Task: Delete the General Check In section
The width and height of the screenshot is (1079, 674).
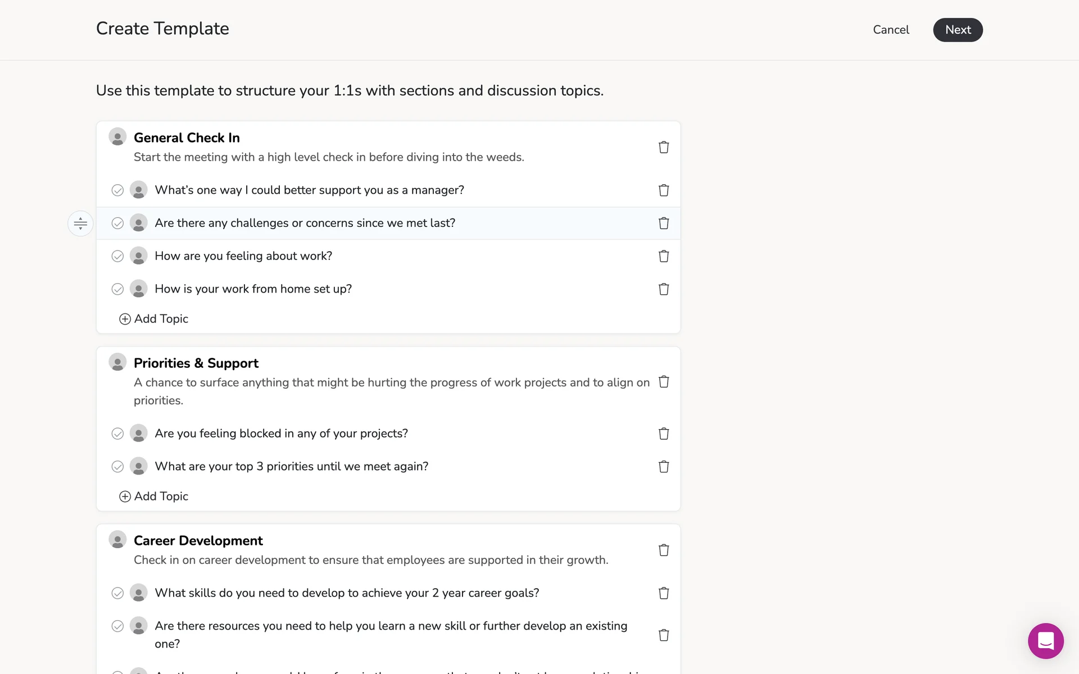Action: click(664, 147)
